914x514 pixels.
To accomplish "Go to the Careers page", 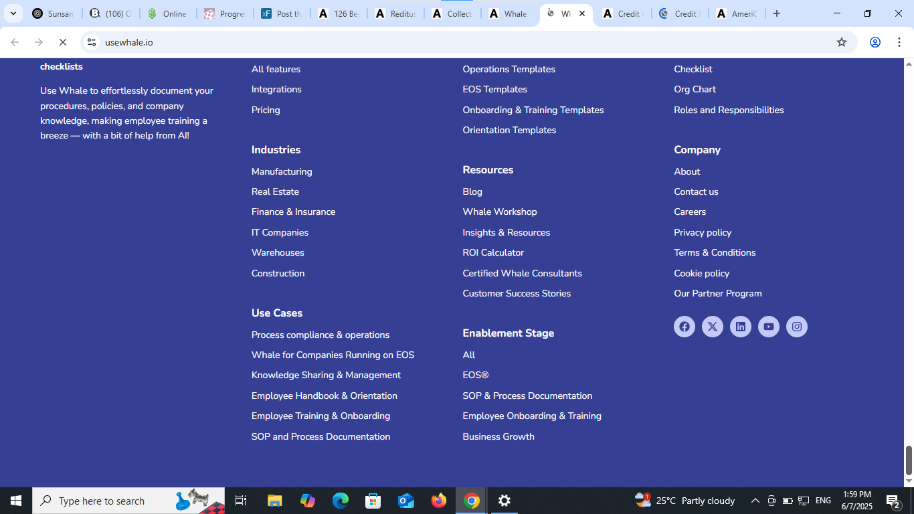I will (x=690, y=211).
